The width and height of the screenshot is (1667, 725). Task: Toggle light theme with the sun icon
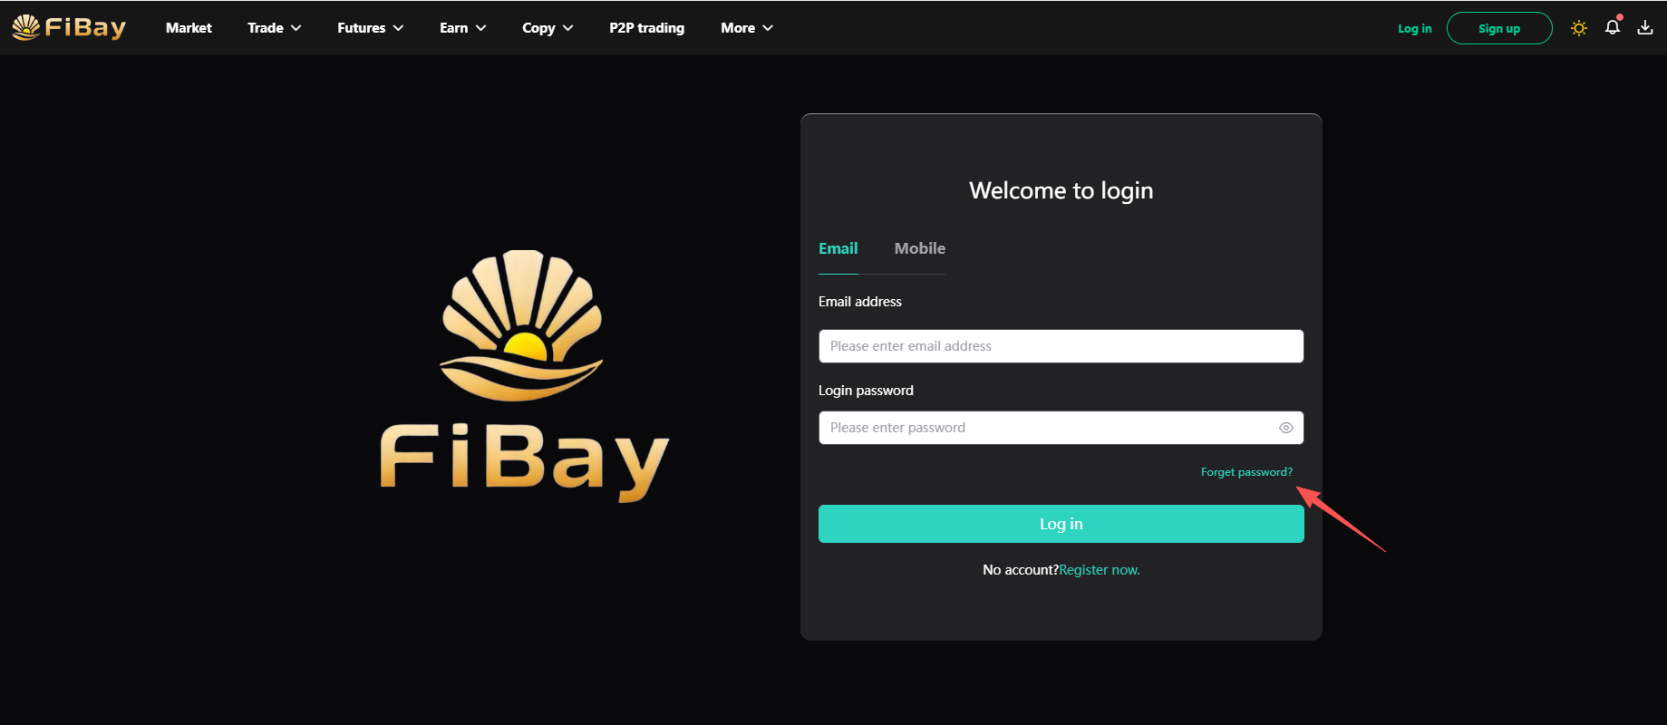[1579, 28]
